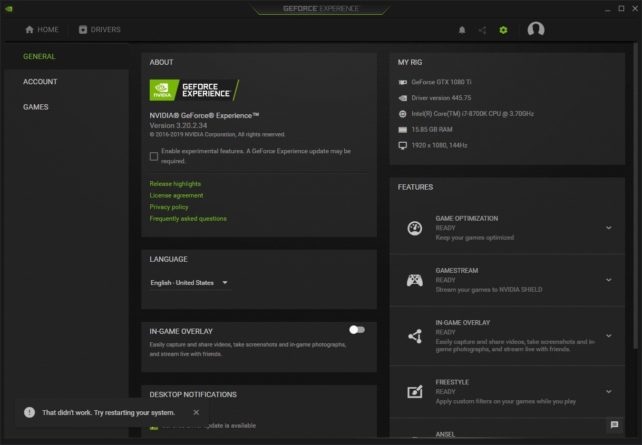The width and height of the screenshot is (642, 445).
Task: Click the GameStream controller icon
Action: tap(415, 280)
